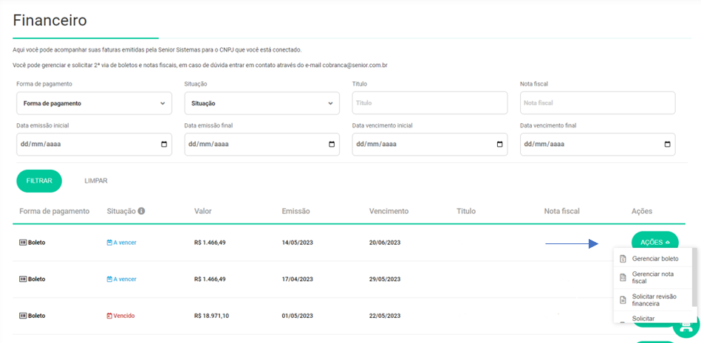Click the due date 29/05/2023
The width and height of the screenshot is (701, 343).
tap(385, 279)
